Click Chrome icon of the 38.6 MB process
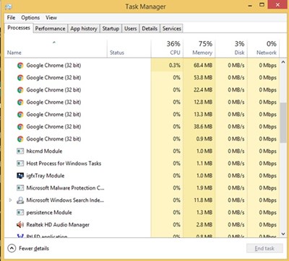289x261 pixels. [20, 127]
